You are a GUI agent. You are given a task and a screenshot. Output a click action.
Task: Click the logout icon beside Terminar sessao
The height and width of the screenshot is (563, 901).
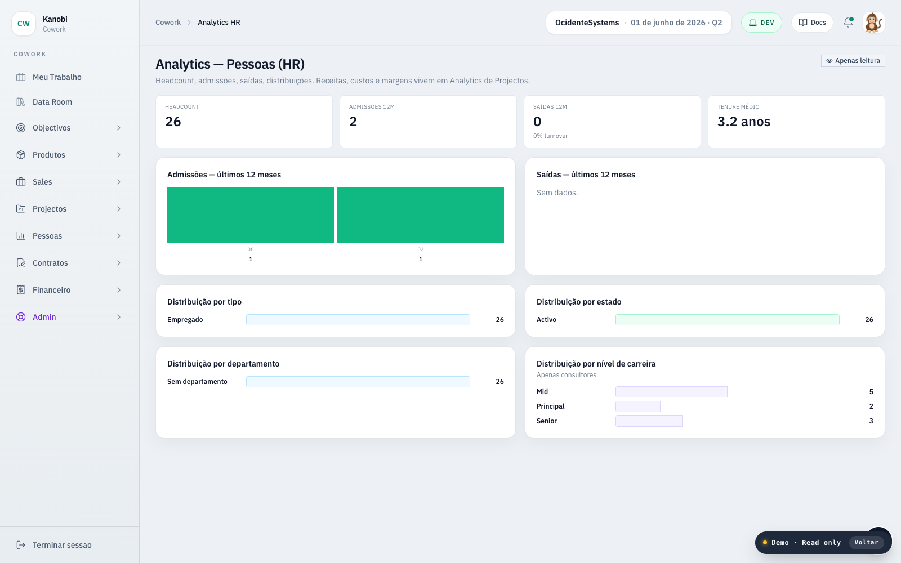point(21,545)
